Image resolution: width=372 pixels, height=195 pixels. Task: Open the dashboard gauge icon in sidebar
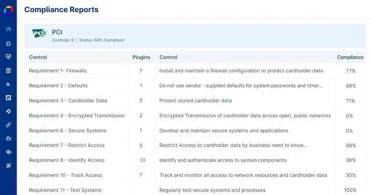tap(8, 30)
